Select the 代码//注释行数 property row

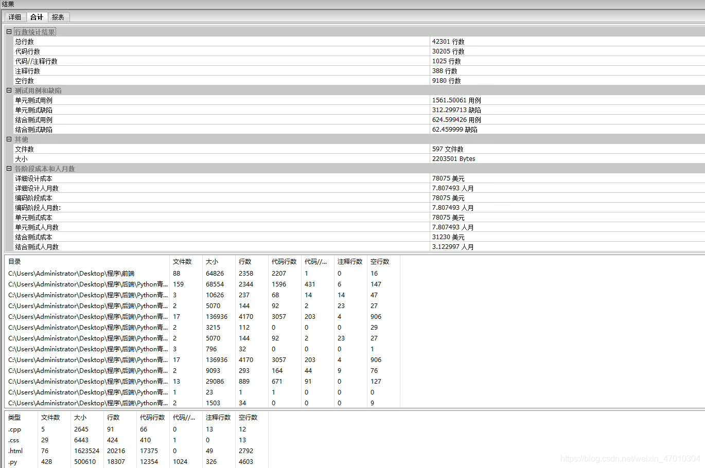[359, 61]
